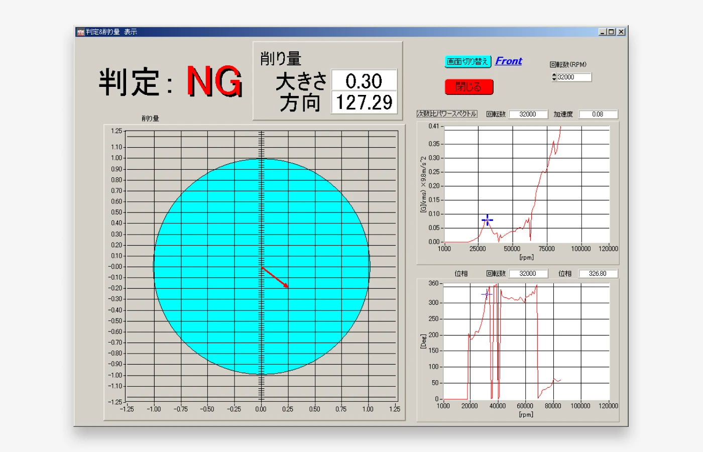Click the 加速度 field showing 0.08
703x452 pixels.
(x=598, y=115)
